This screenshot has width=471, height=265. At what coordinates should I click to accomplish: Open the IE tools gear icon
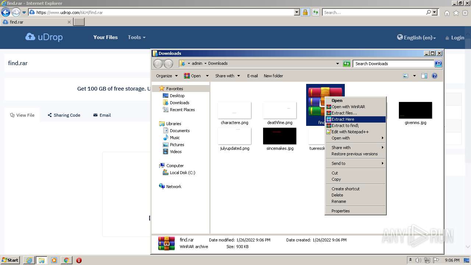465,13
